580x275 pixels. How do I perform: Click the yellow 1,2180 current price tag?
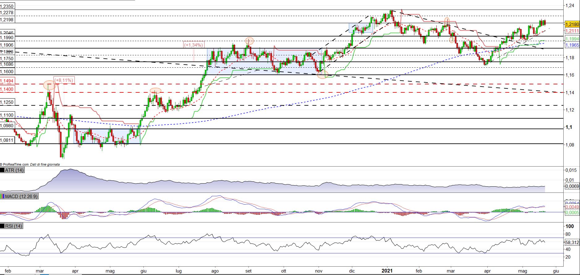(x=572, y=24)
